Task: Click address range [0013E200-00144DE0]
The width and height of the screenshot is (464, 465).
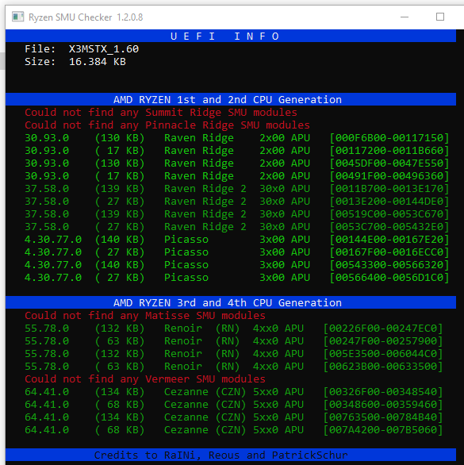Action: [389, 202]
